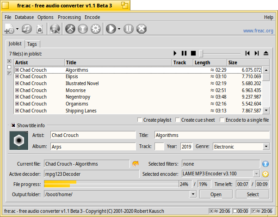The height and width of the screenshot is (217, 278).
Task: Uncheck the Organisms track checkbox
Action: 17,104
